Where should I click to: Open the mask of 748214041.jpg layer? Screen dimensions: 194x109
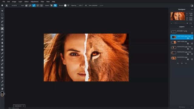pos(188,44)
